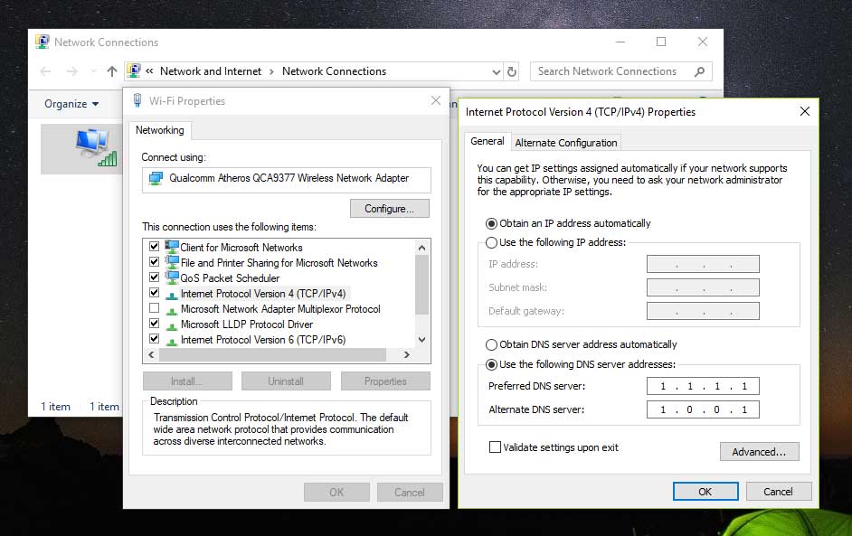Open the Advanced TCP/IP settings
Screen dimensions: 852x536
pos(759,452)
